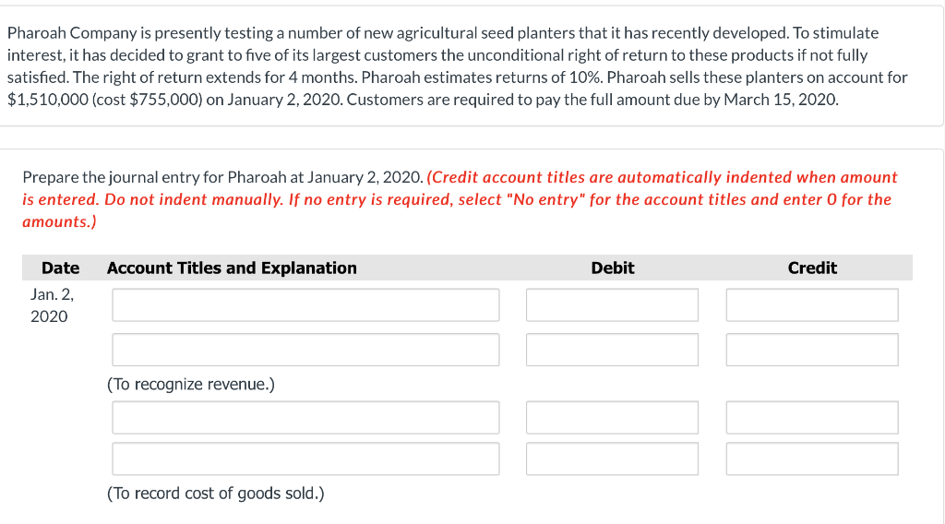
Task: Focus the second account title field above revenue note
Action: click(305, 350)
